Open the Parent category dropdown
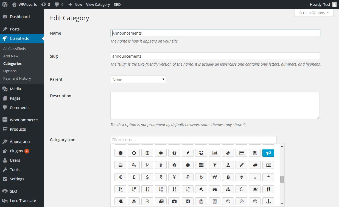This screenshot has width=339, height=207. [138, 79]
